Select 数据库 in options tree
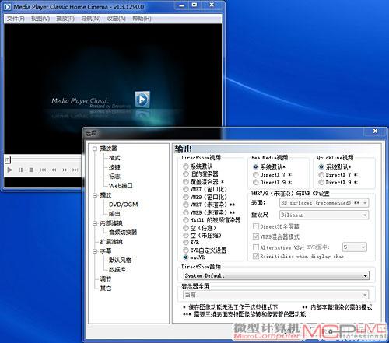This screenshot has height=343, width=389. tap(117, 270)
